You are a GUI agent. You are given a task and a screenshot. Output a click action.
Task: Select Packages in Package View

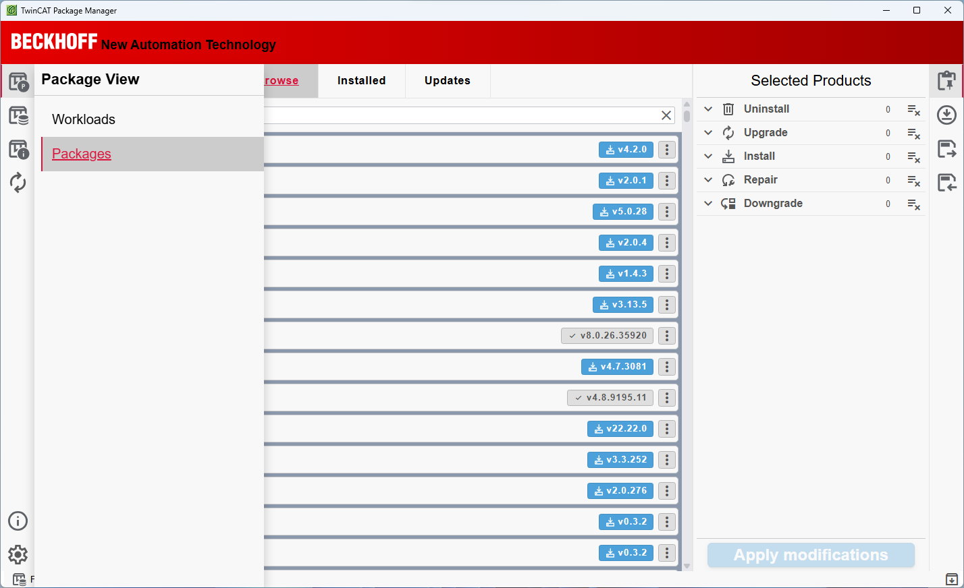[x=153, y=154]
